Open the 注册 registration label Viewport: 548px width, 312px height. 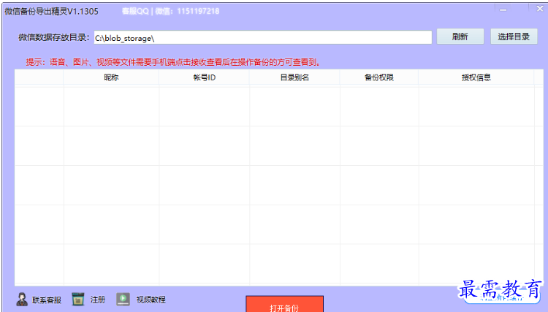coord(97,300)
